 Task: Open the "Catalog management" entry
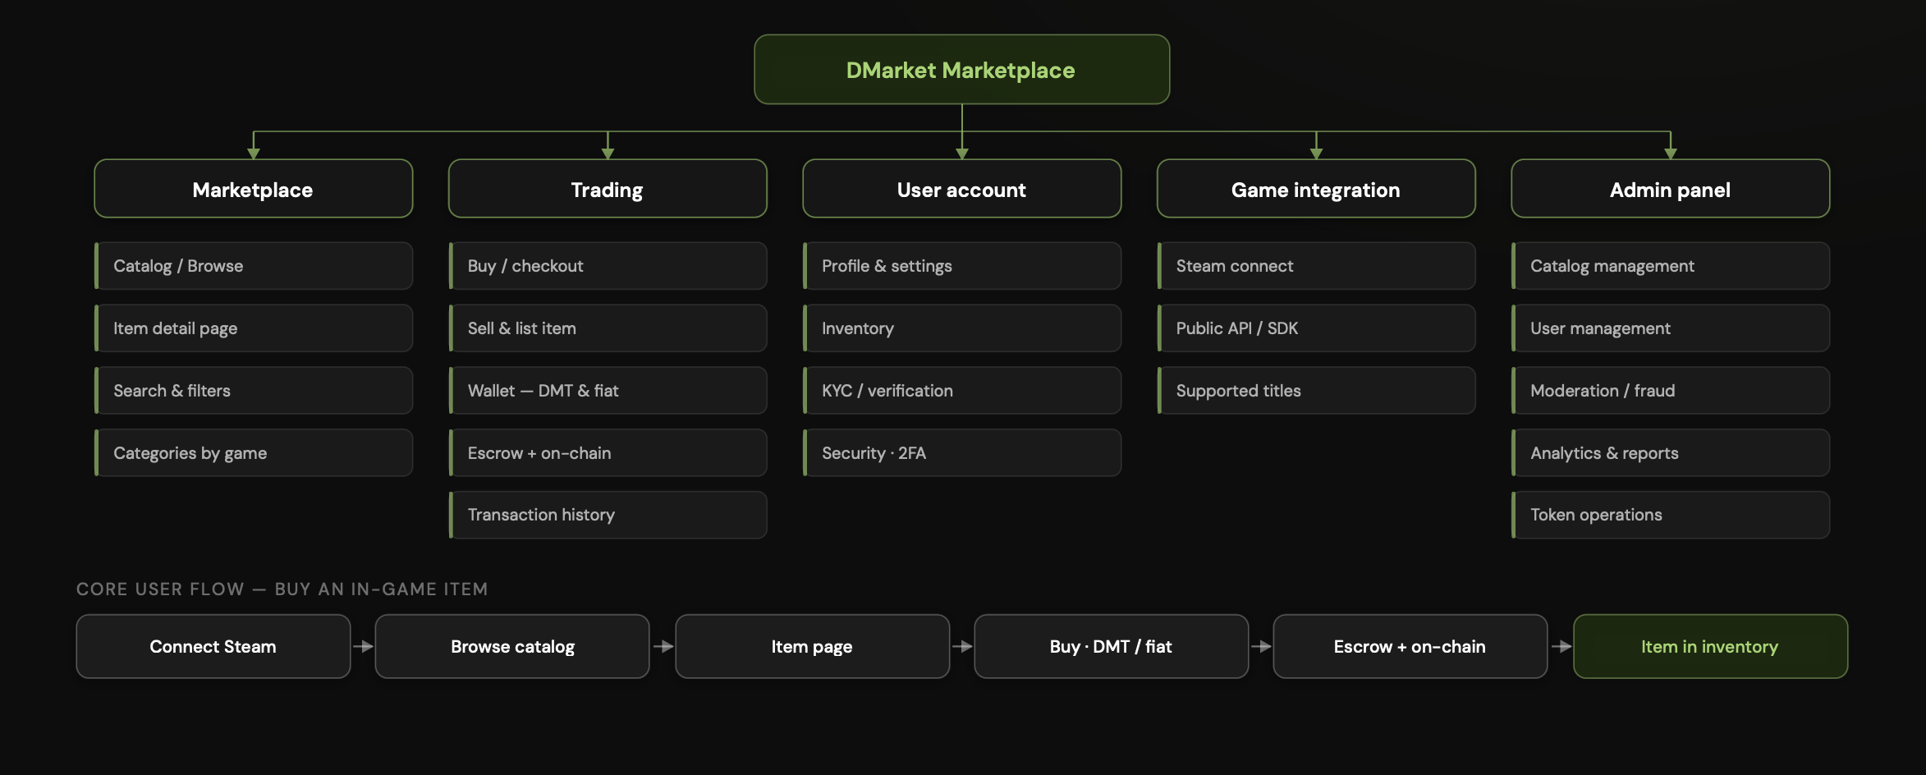(x=1671, y=266)
